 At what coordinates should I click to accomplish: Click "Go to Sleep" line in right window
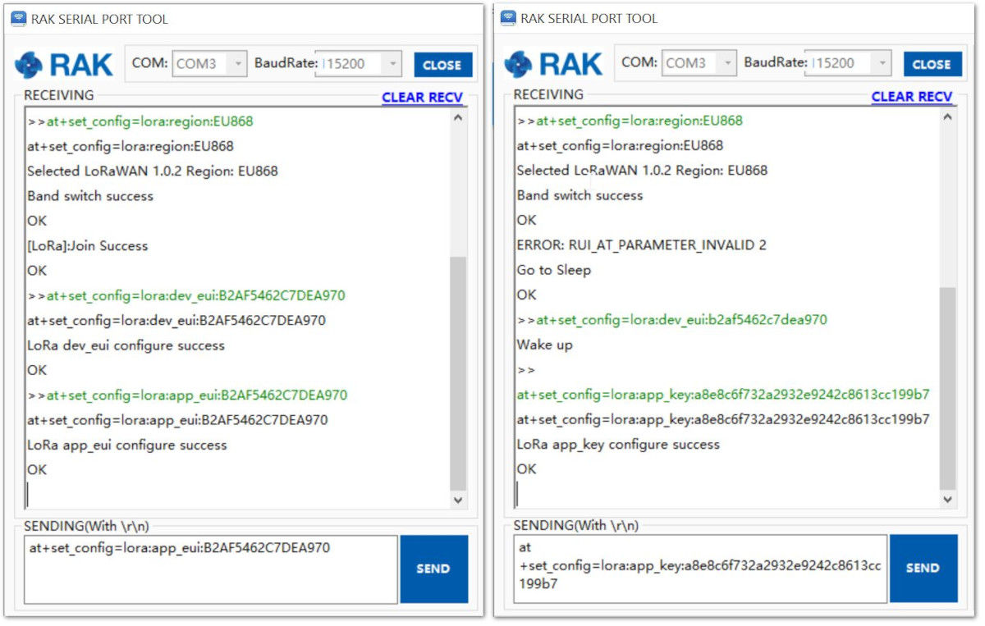(x=554, y=270)
